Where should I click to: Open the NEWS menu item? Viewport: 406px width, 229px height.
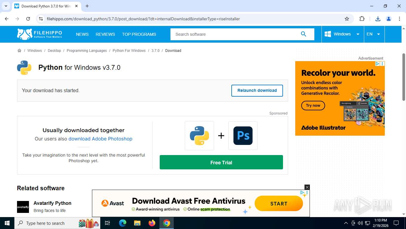tap(82, 34)
